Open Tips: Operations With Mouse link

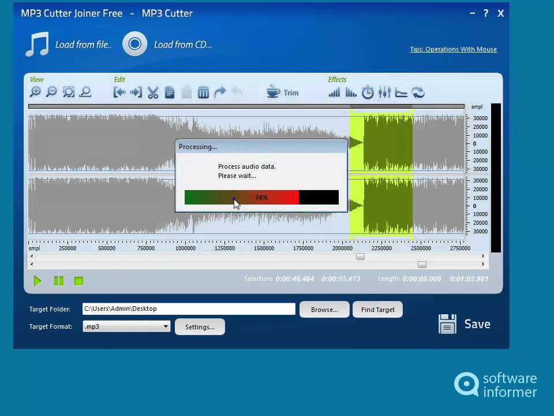[454, 49]
